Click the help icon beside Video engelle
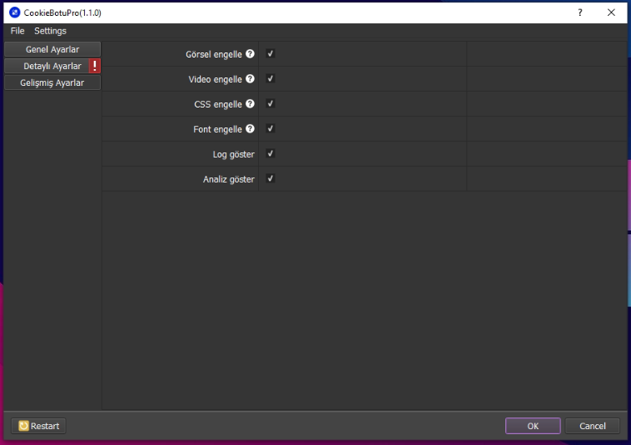Viewport: 631px width, 445px height. (x=250, y=79)
